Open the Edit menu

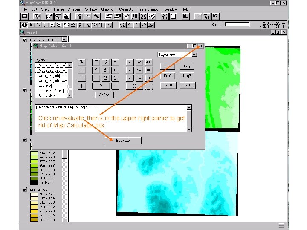click(x=34, y=9)
